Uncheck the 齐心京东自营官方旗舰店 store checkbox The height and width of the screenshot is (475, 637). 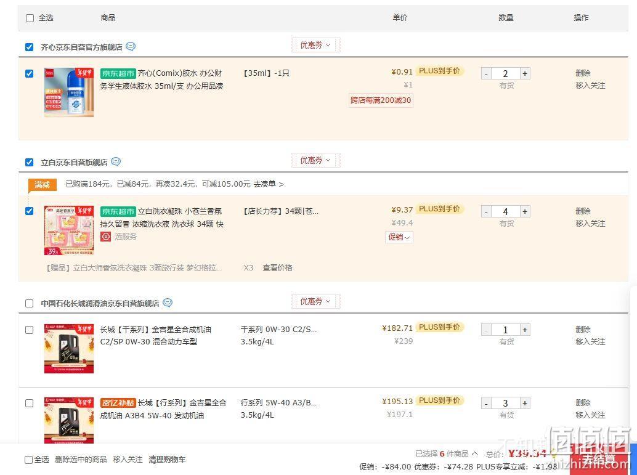[x=29, y=47]
